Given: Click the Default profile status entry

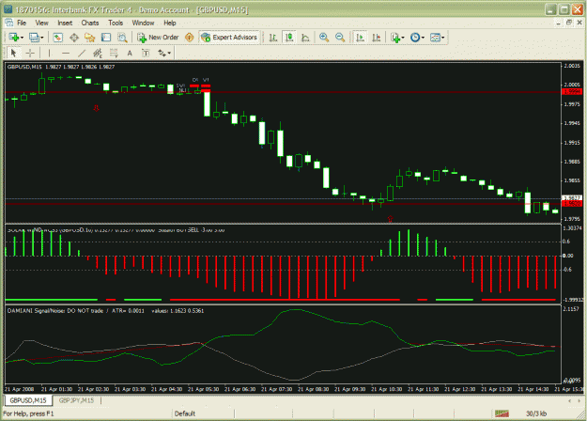Looking at the screenshot, I should click(x=185, y=413).
